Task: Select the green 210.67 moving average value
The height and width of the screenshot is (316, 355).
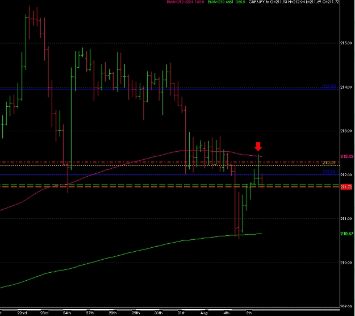Action: point(346,234)
